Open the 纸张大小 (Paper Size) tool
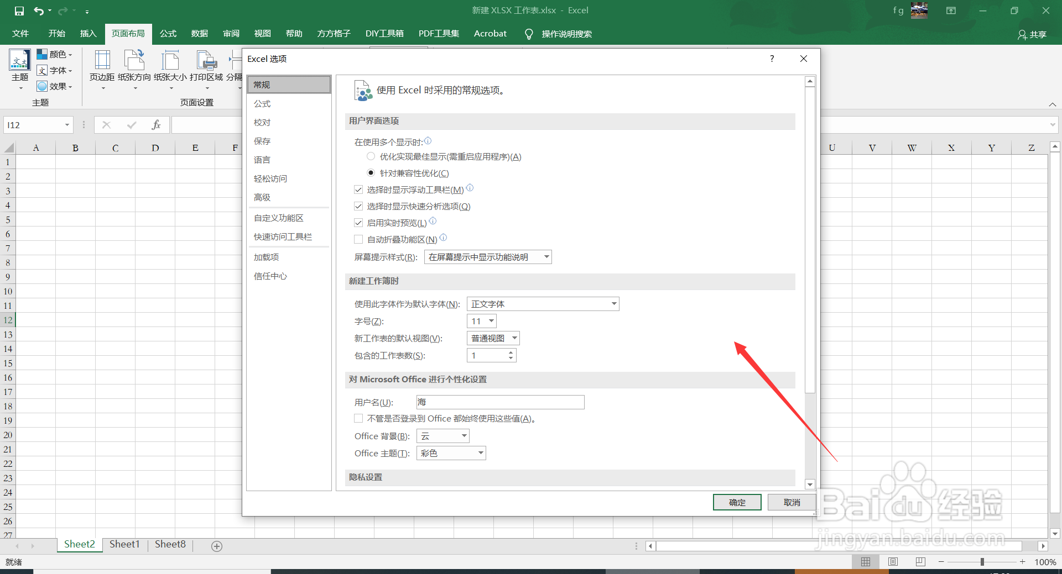The image size is (1062, 574). click(170, 66)
